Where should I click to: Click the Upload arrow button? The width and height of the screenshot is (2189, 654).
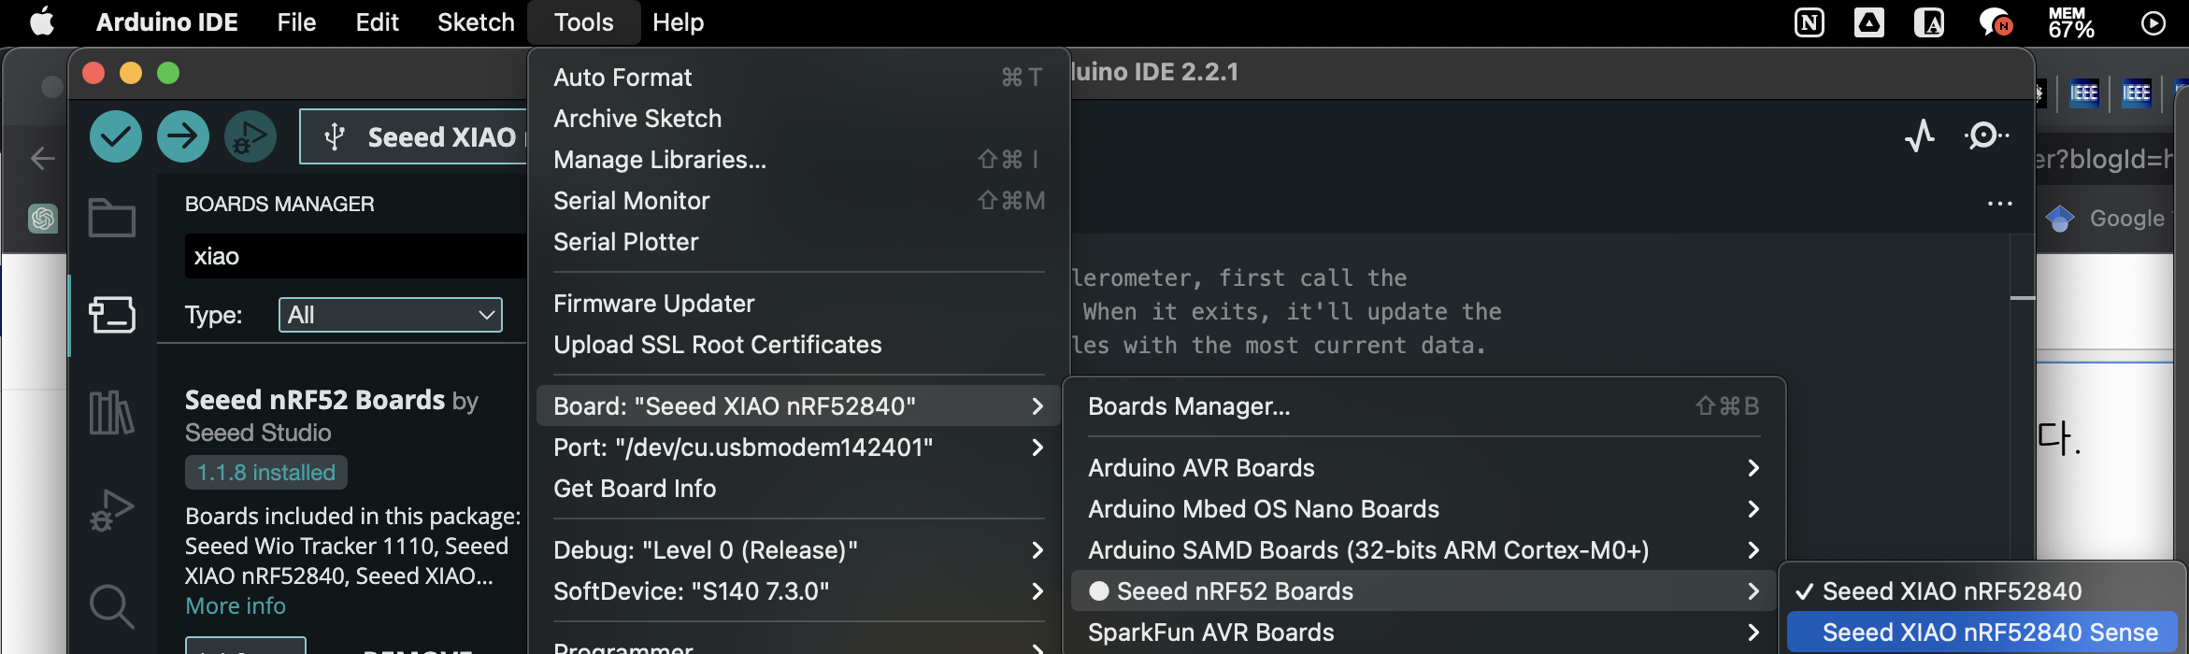pyautogui.click(x=183, y=136)
